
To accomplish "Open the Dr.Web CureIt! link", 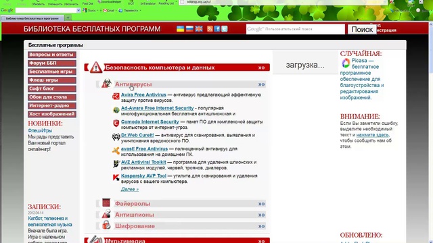I will [137, 135].
